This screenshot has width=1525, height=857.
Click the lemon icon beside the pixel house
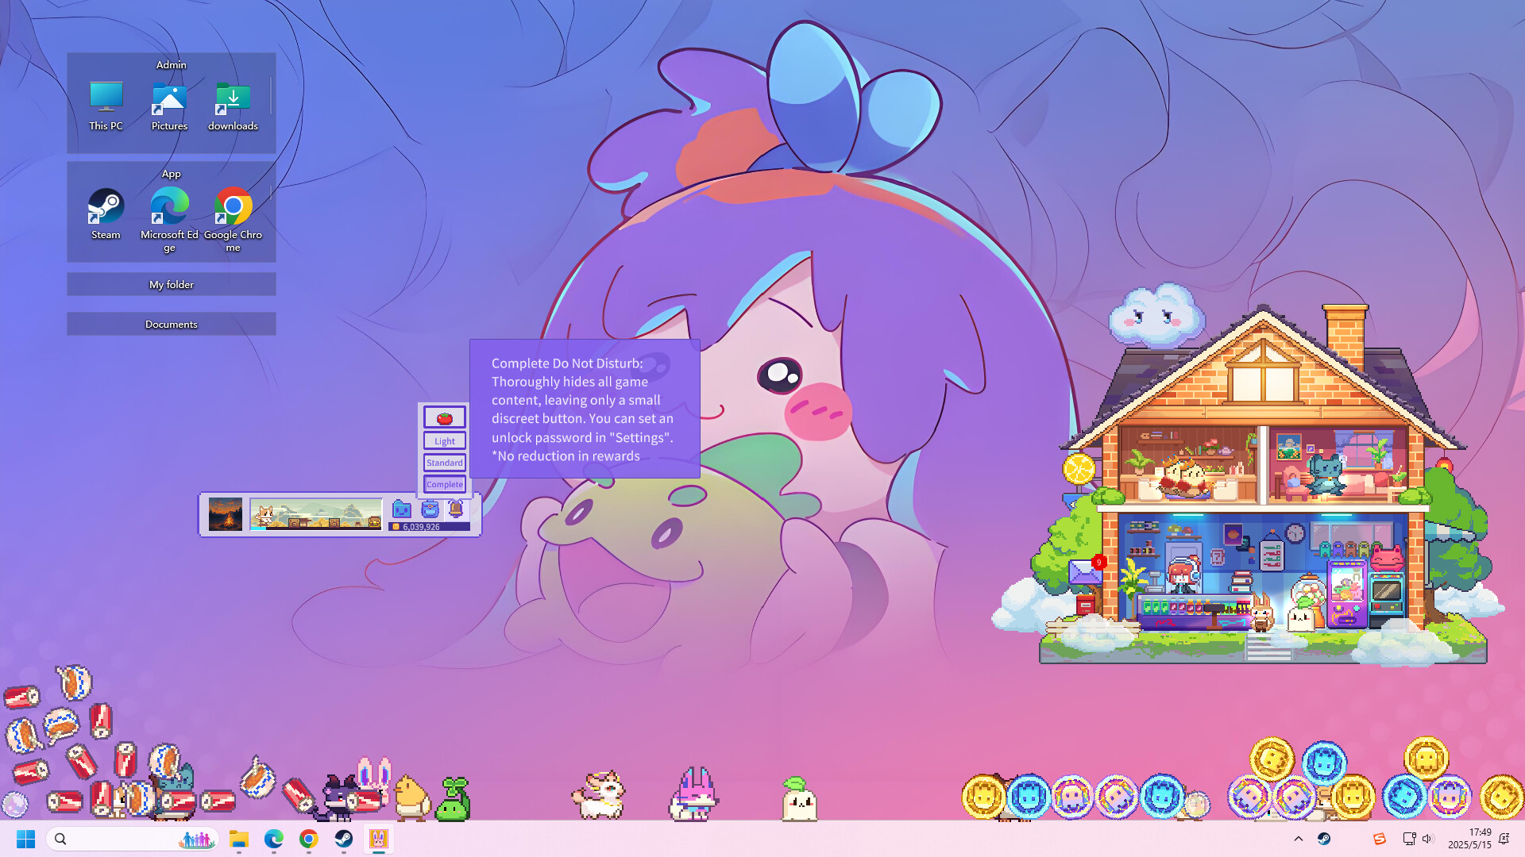click(x=1078, y=470)
